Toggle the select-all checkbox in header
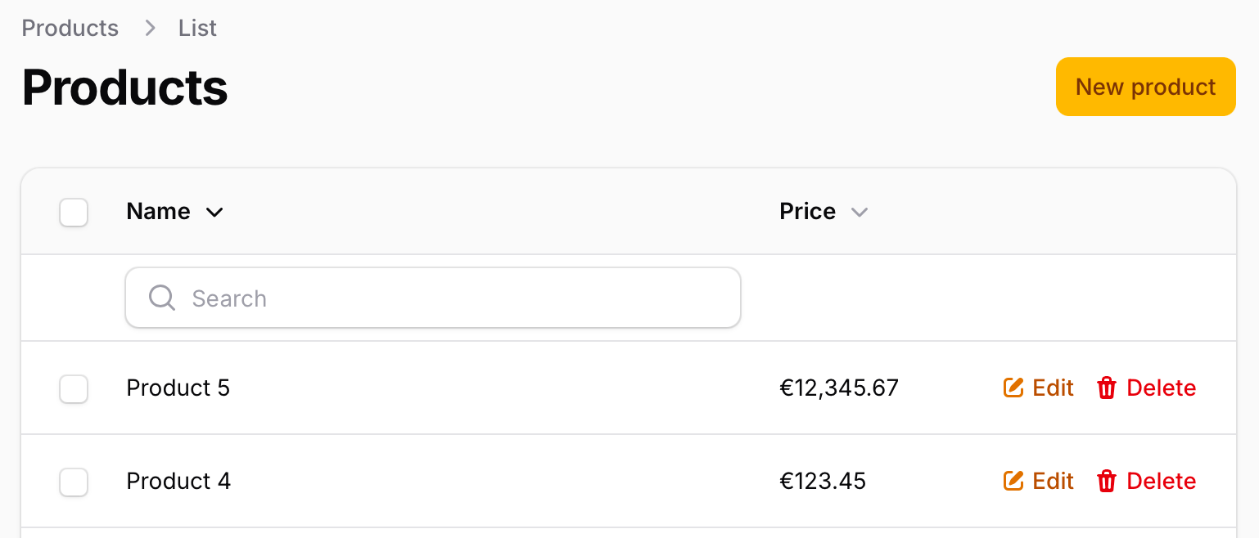The height and width of the screenshot is (538, 1259). click(74, 213)
